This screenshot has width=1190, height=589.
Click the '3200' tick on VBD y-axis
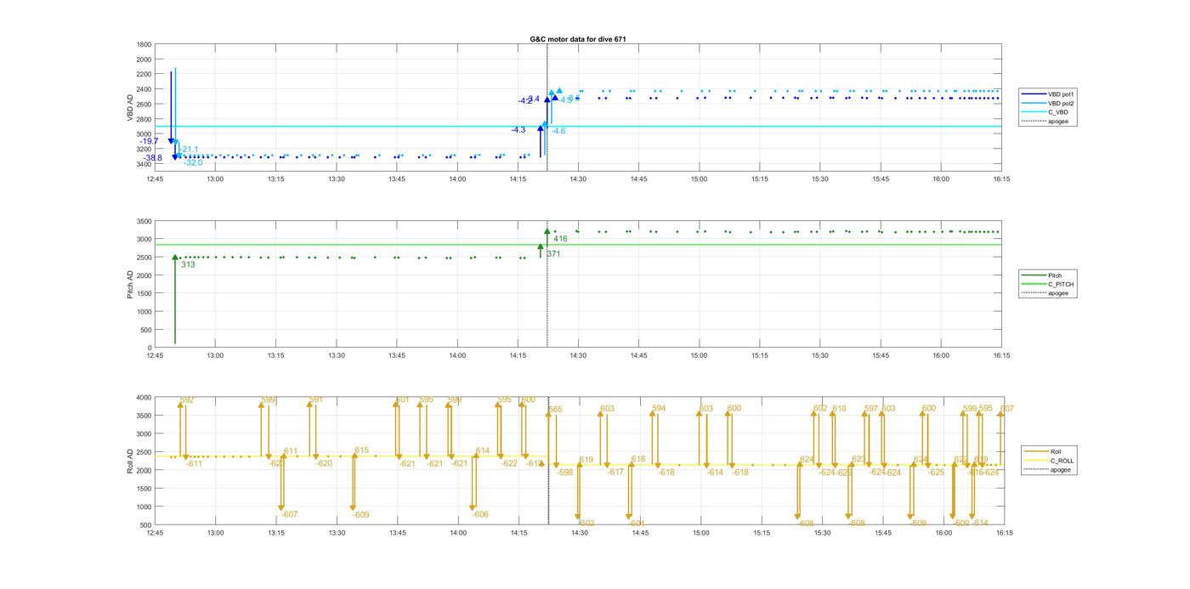coord(144,149)
